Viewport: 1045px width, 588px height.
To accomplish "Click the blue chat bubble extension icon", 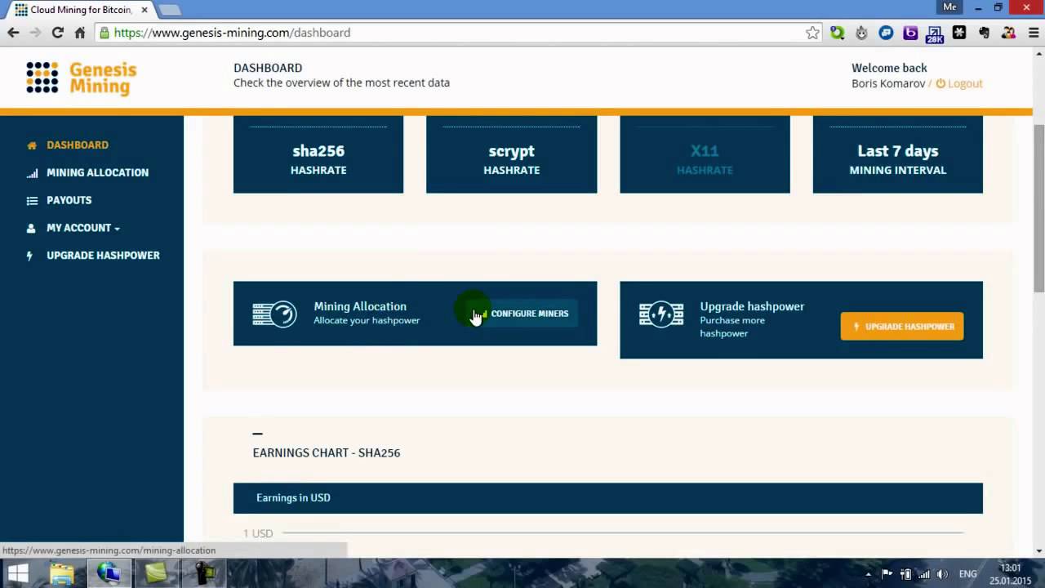I will tap(886, 33).
